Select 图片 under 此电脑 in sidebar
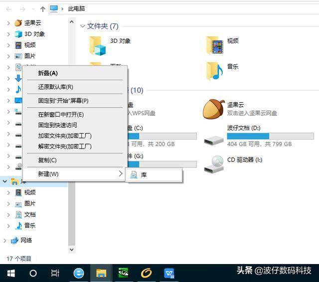The height and width of the screenshot is (282, 319). (30, 56)
